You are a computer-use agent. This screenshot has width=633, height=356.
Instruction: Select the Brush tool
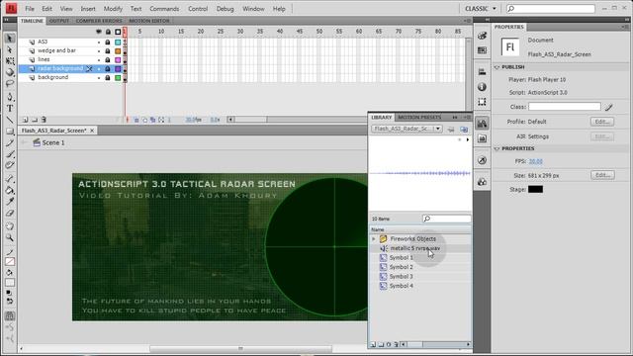click(10, 154)
